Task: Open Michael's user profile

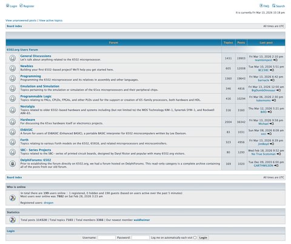Action: coord(264,124)
